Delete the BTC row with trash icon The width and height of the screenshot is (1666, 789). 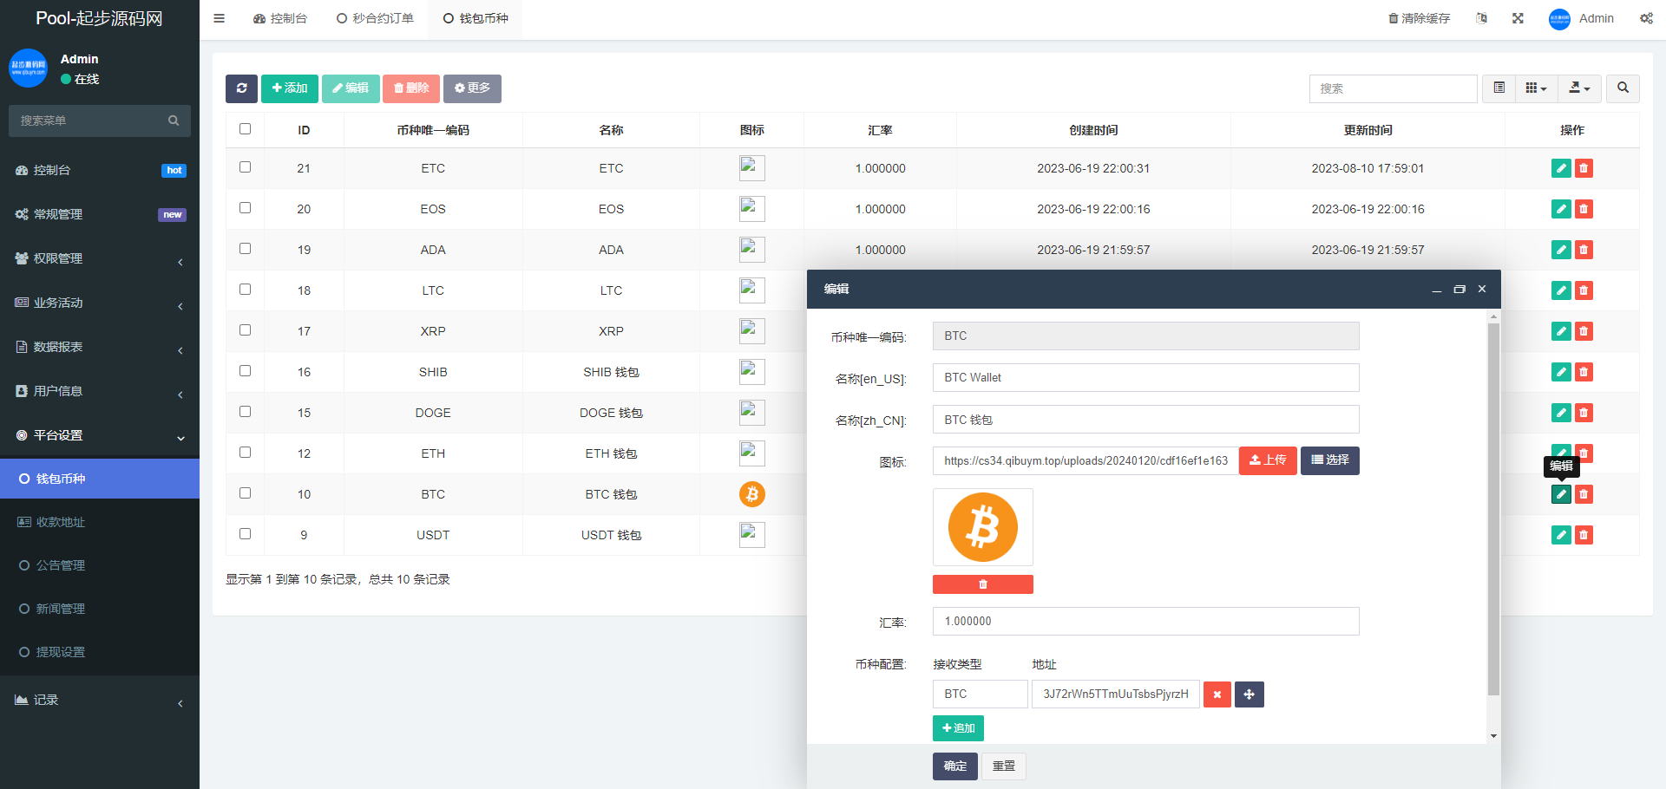pos(1584,494)
